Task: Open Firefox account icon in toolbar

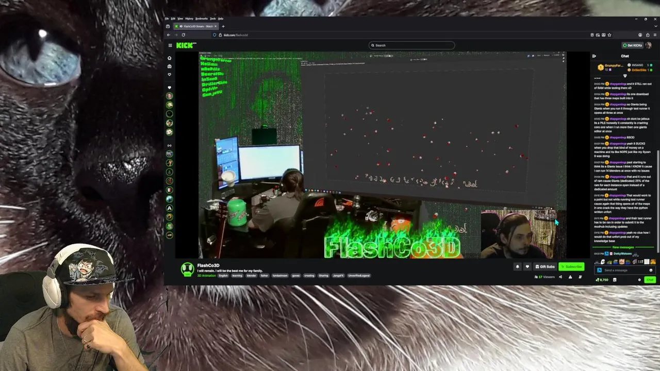Action: tap(640, 35)
